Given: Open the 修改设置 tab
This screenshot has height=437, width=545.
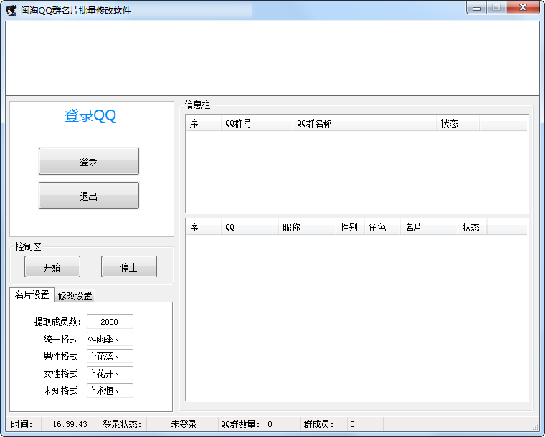Looking at the screenshot, I should click(75, 296).
